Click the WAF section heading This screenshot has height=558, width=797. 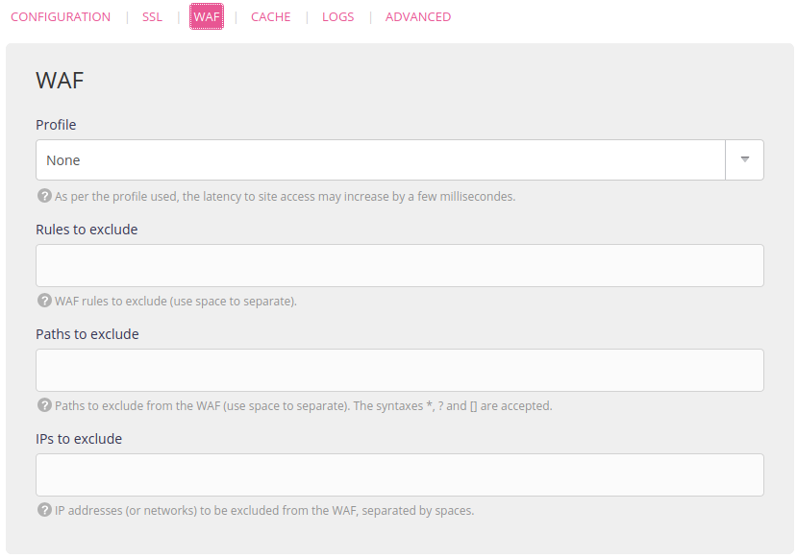60,81
